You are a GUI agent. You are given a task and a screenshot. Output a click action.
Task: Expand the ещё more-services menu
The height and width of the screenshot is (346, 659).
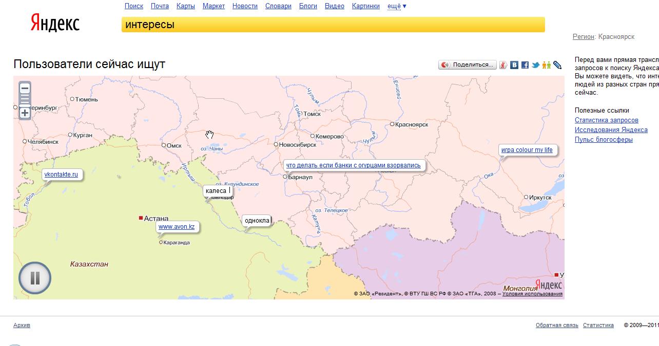coord(397,6)
